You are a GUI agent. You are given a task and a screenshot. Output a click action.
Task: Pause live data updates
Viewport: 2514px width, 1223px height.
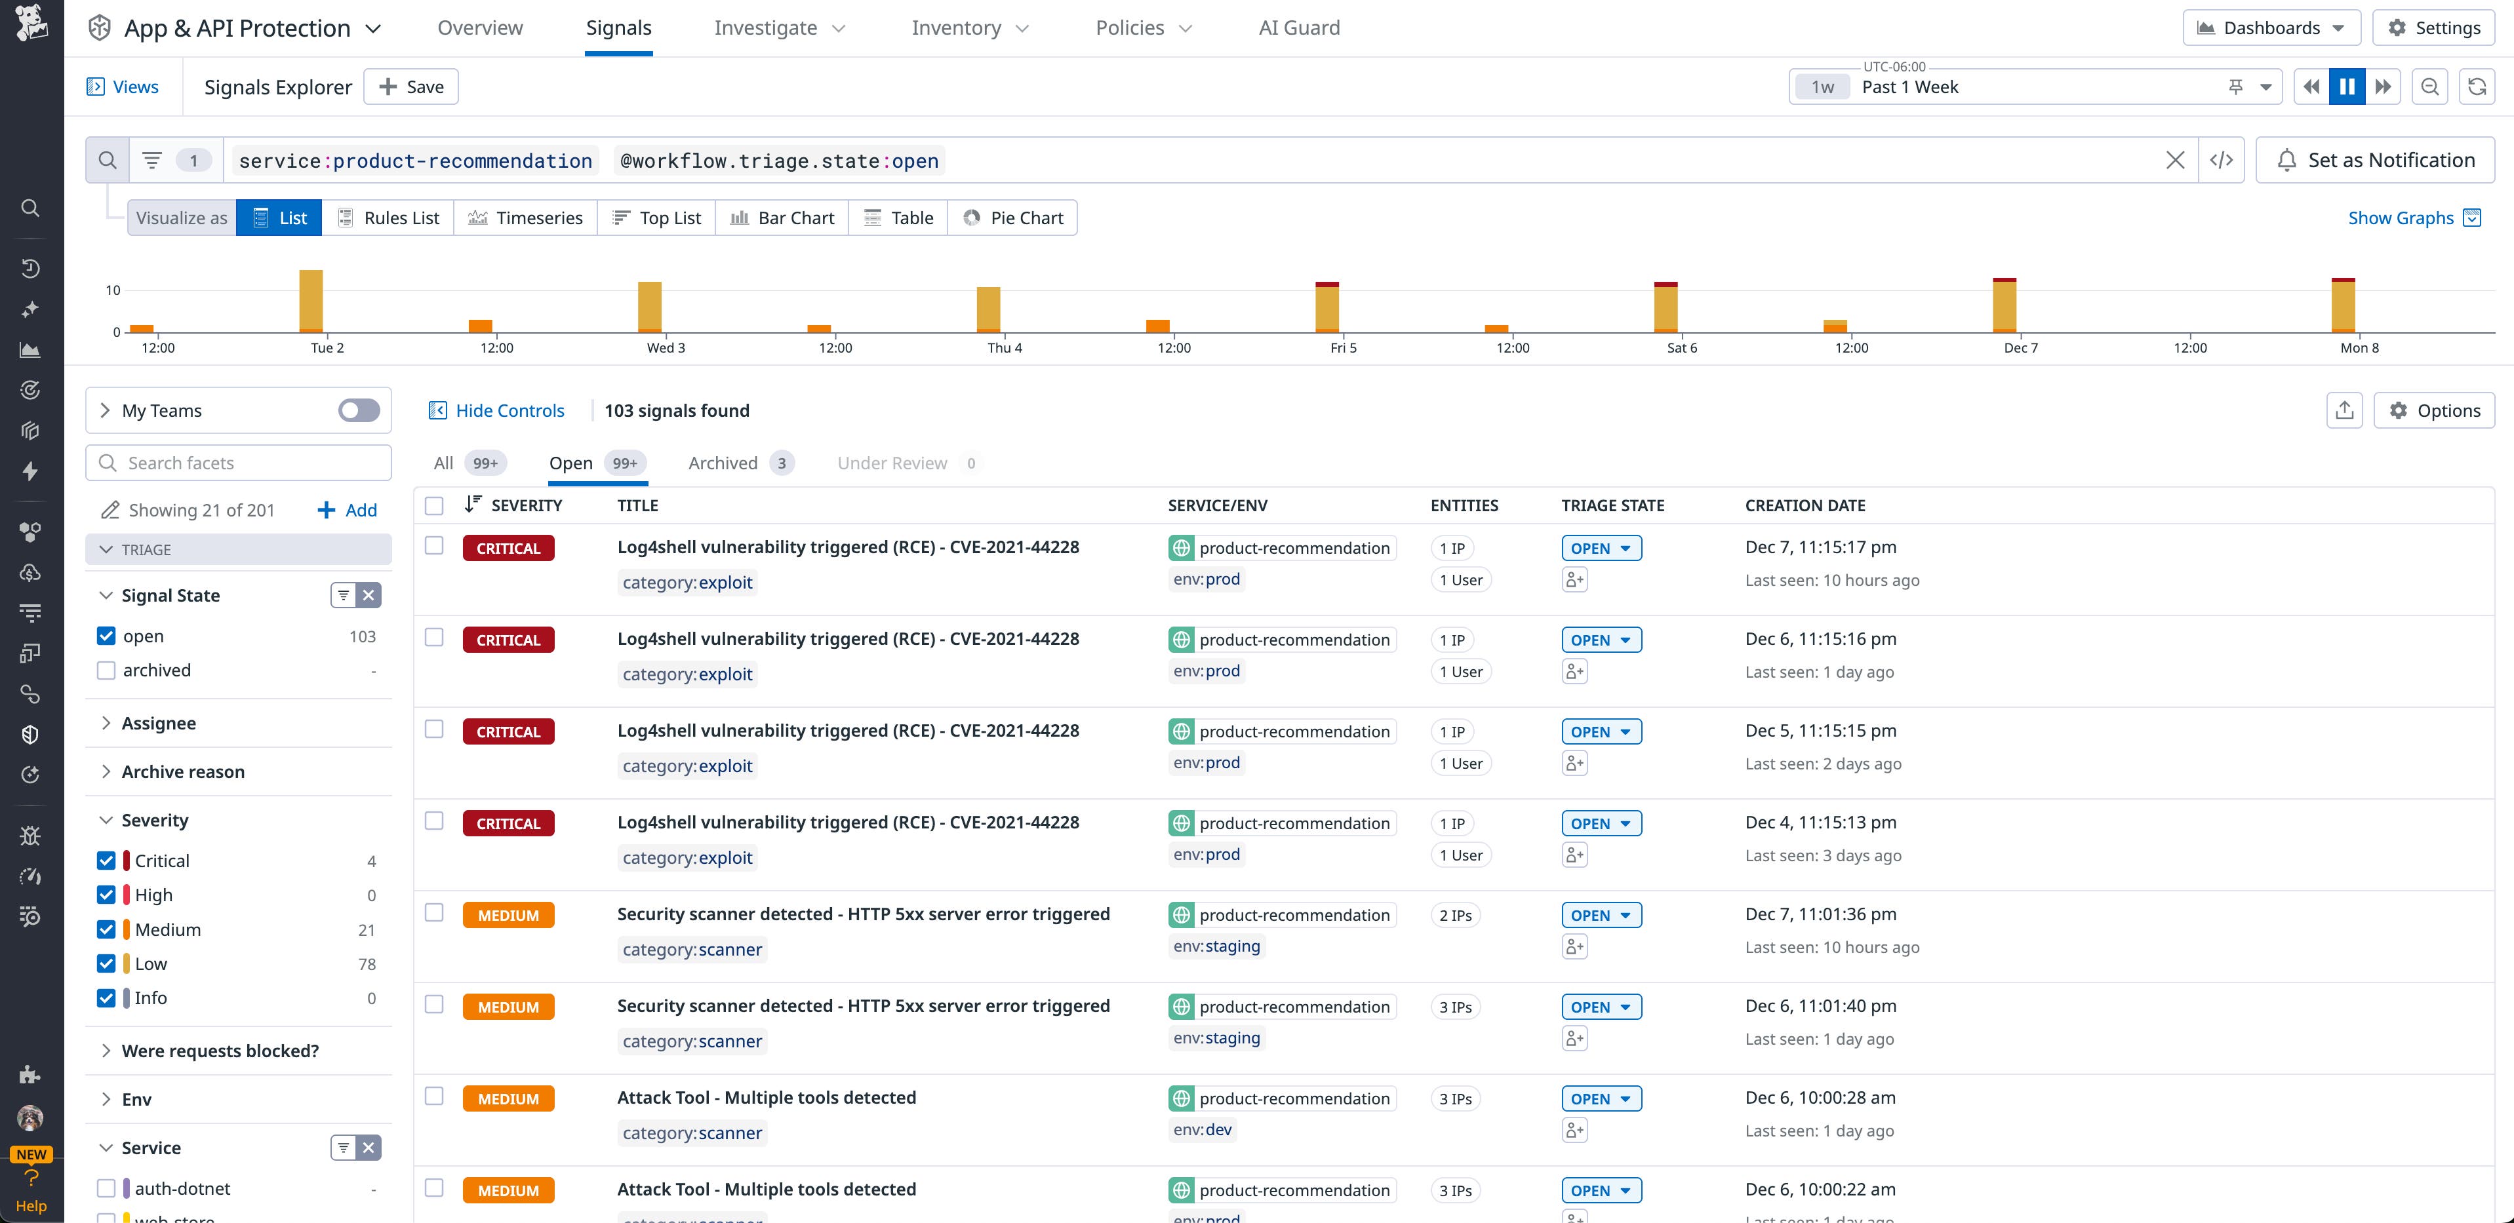click(2347, 86)
